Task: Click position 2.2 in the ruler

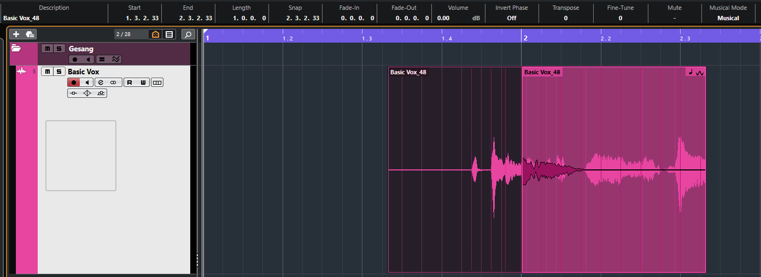Action: click(606, 39)
